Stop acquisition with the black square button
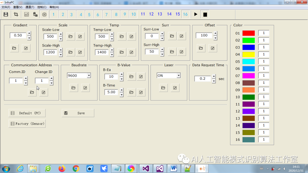The height and width of the screenshot is (173, 308). [x=205, y=14]
